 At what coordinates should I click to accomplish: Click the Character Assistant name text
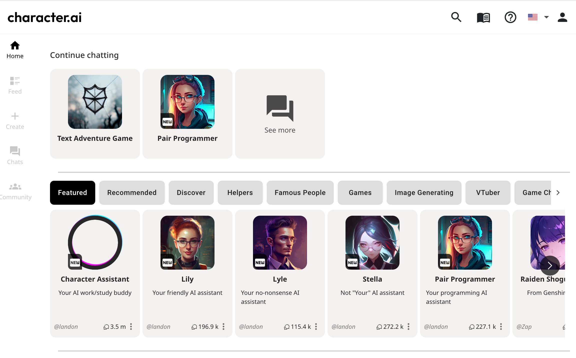tap(95, 279)
